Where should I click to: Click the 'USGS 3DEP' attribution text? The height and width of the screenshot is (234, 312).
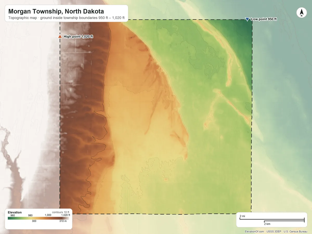click(x=274, y=231)
